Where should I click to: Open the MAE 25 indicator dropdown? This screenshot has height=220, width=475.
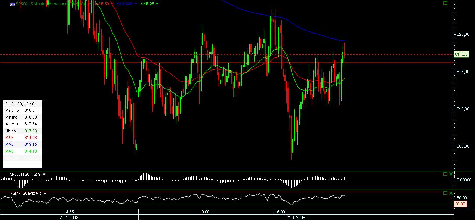(157, 4)
